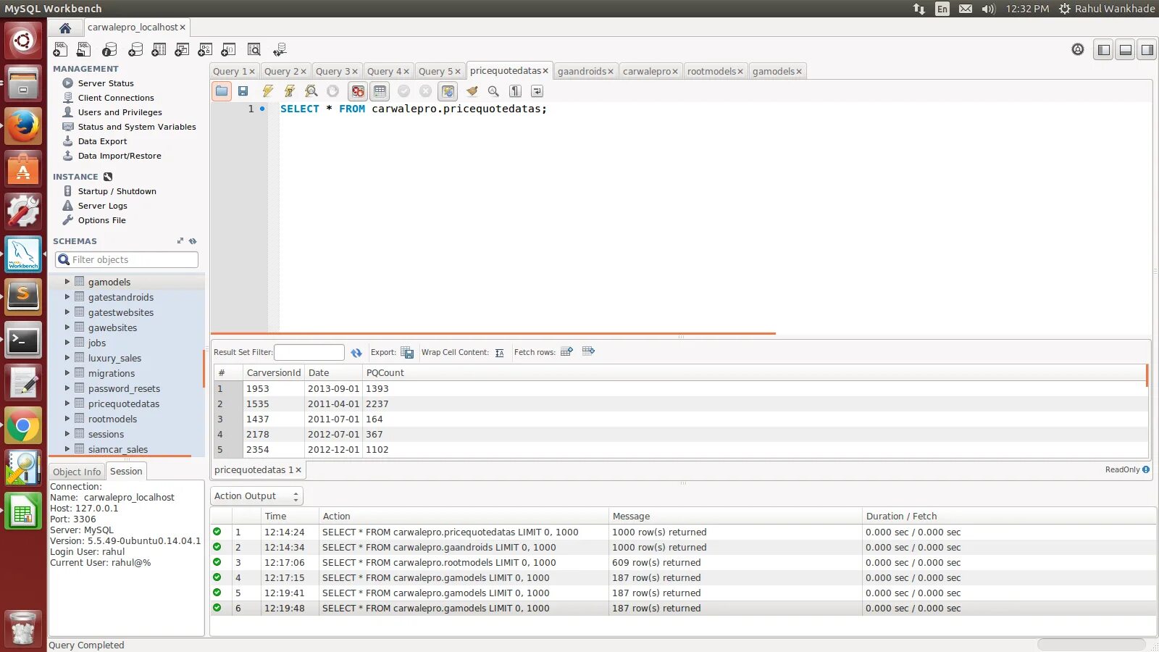Open Startup / Shutdown page

(x=117, y=191)
